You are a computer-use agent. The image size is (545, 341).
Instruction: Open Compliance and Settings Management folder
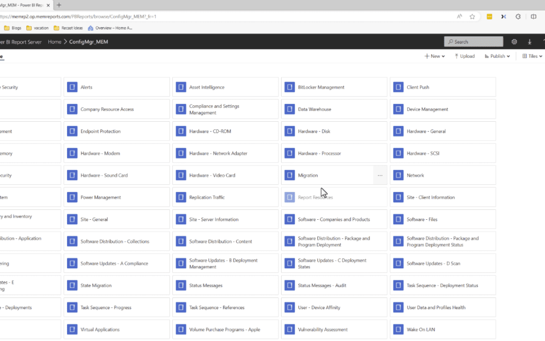pyautogui.click(x=225, y=109)
